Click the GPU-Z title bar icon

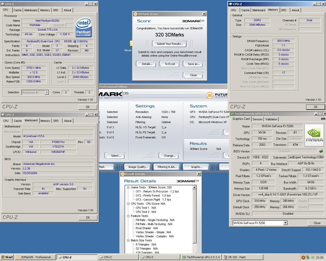pyautogui.click(x=233, y=114)
